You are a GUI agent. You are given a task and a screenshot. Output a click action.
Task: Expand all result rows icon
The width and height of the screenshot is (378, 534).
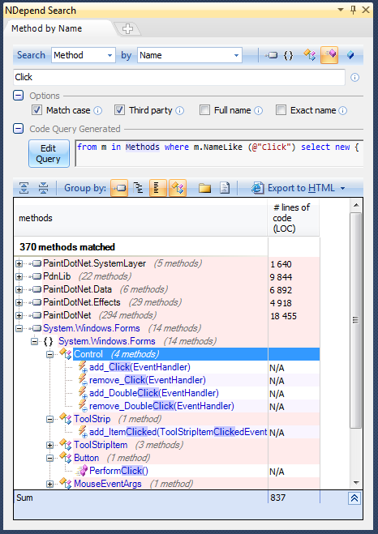tap(24, 188)
